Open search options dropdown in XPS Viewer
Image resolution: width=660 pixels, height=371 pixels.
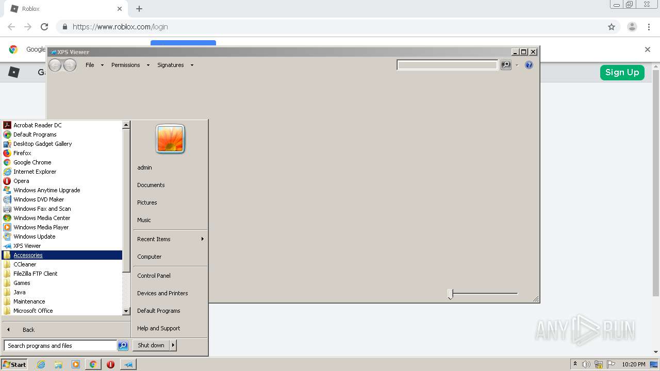click(x=517, y=65)
